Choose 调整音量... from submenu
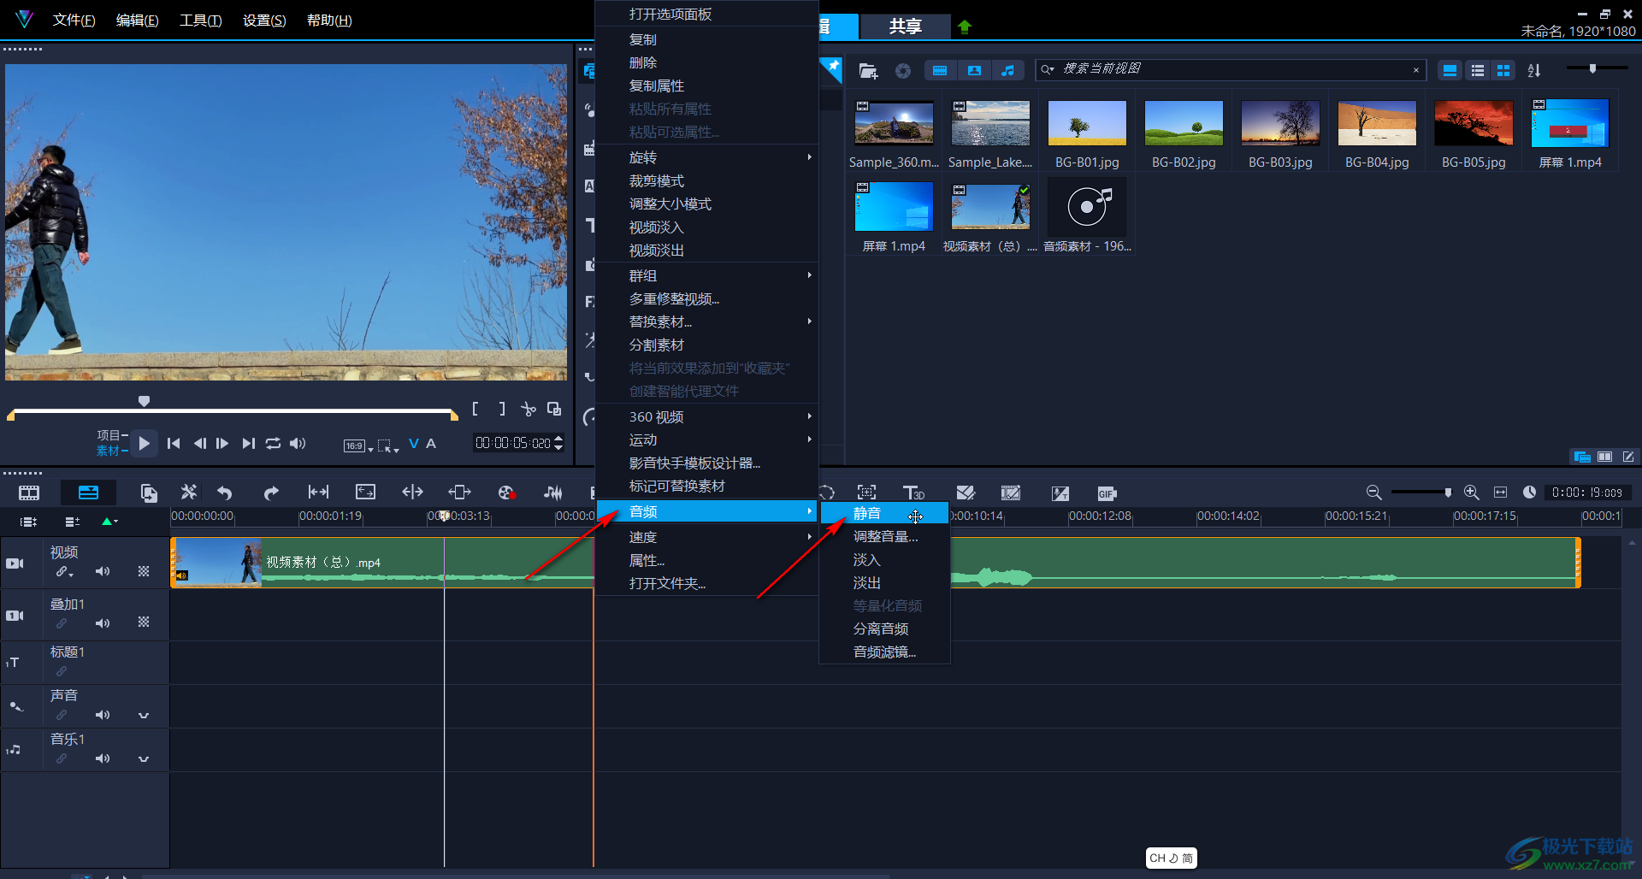 pyautogui.click(x=884, y=536)
